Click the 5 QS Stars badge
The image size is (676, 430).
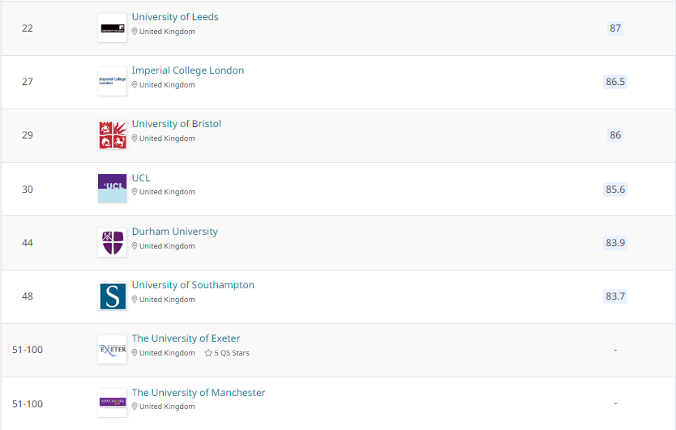click(226, 353)
